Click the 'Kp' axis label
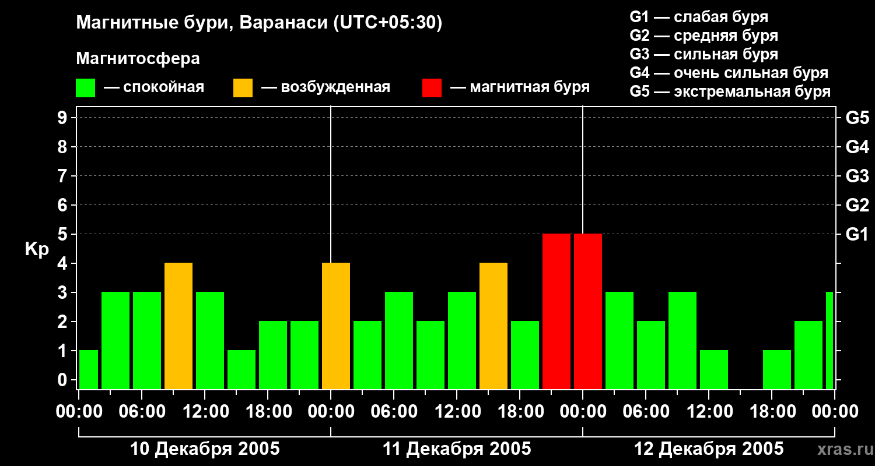The width and height of the screenshot is (875, 466). coord(37,249)
